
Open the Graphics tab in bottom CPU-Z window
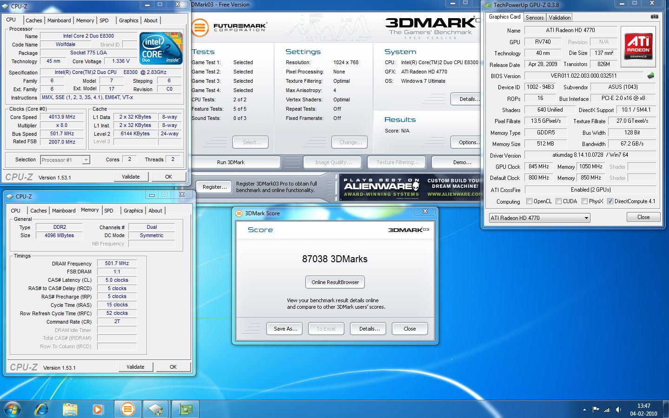click(133, 211)
